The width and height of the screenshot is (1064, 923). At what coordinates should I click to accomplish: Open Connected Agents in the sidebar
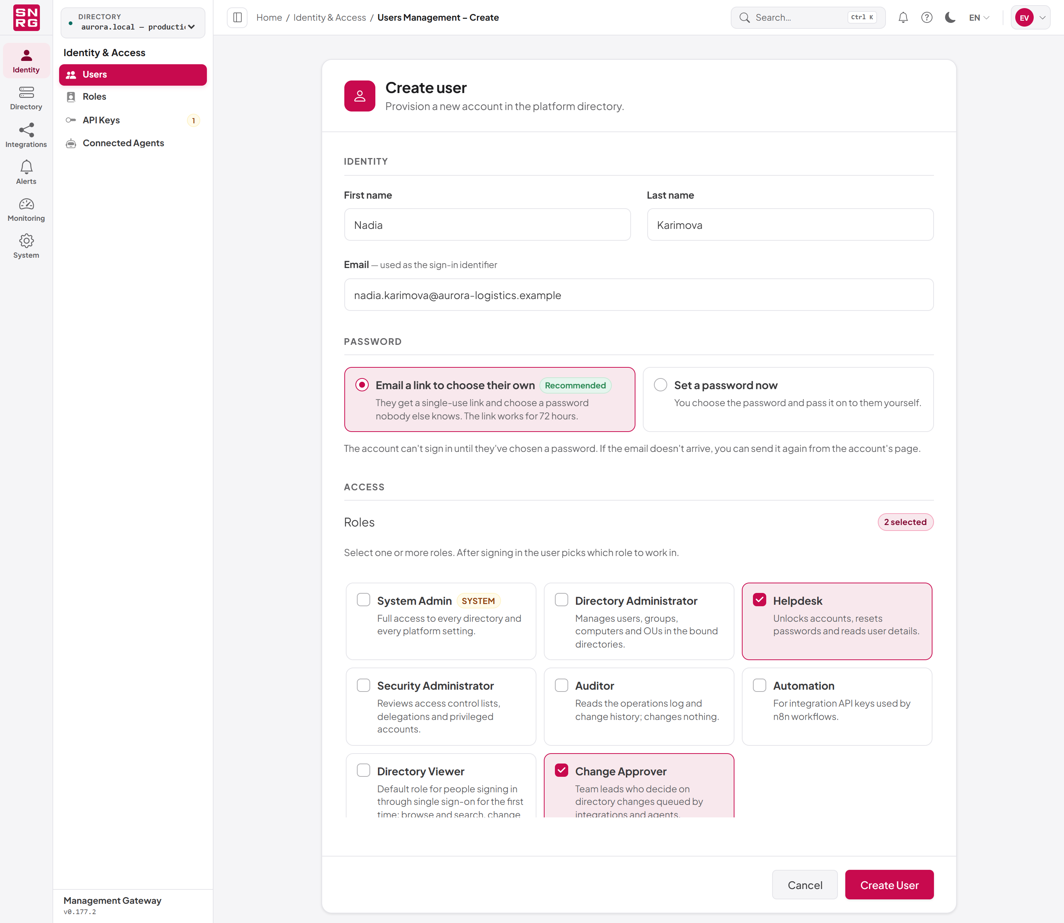(x=133, y=143)
